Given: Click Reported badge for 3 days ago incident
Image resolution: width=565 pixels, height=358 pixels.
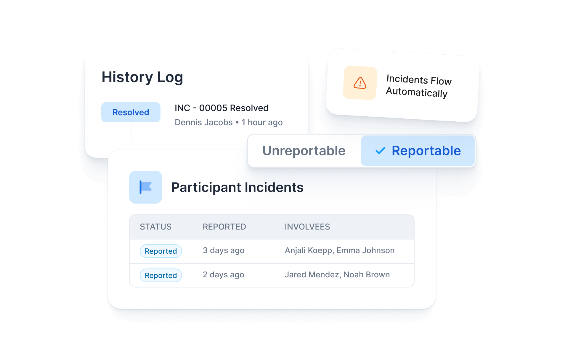Looking at the screenshot, I should click(x=160, y=251).
